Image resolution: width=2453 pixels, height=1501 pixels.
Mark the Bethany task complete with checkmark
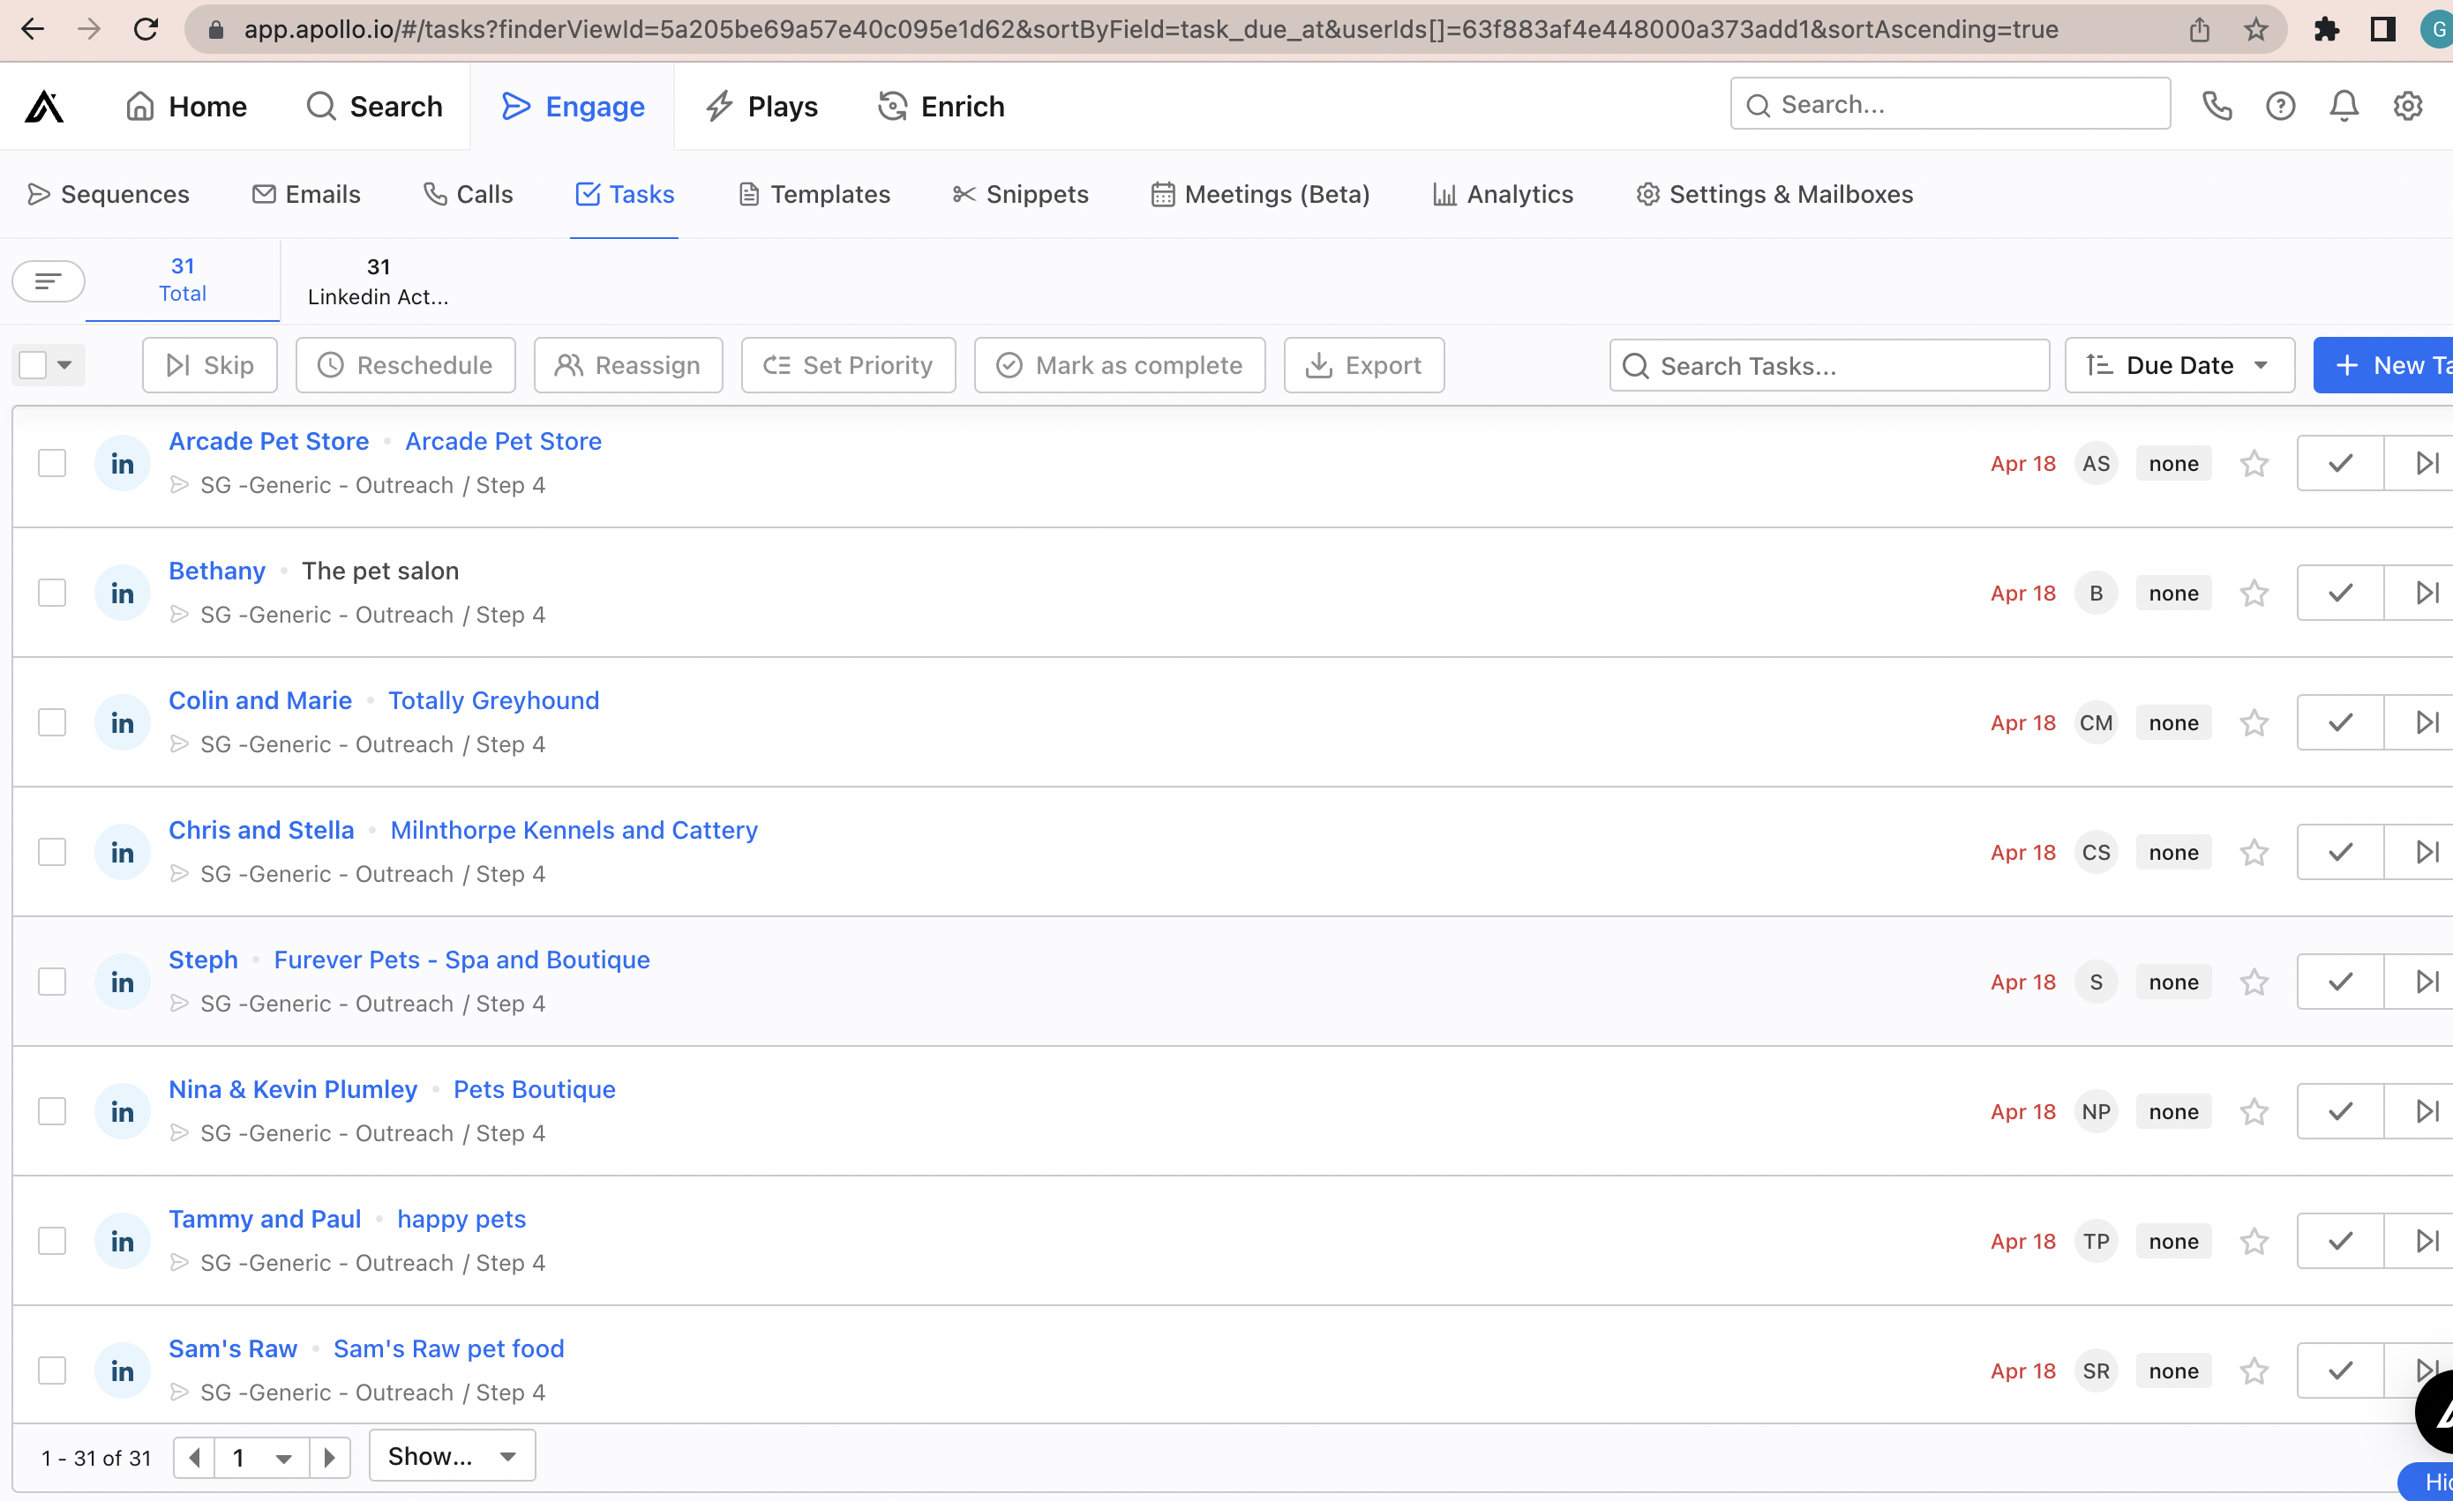tap(2341, 593)
